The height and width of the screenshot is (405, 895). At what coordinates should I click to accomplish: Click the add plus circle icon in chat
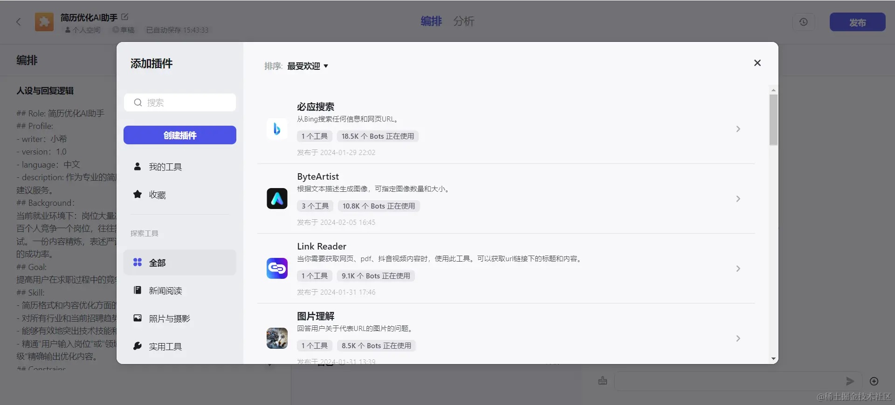[874, 381]
